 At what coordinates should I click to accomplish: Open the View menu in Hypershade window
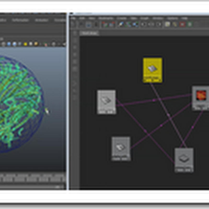point(92,18)
